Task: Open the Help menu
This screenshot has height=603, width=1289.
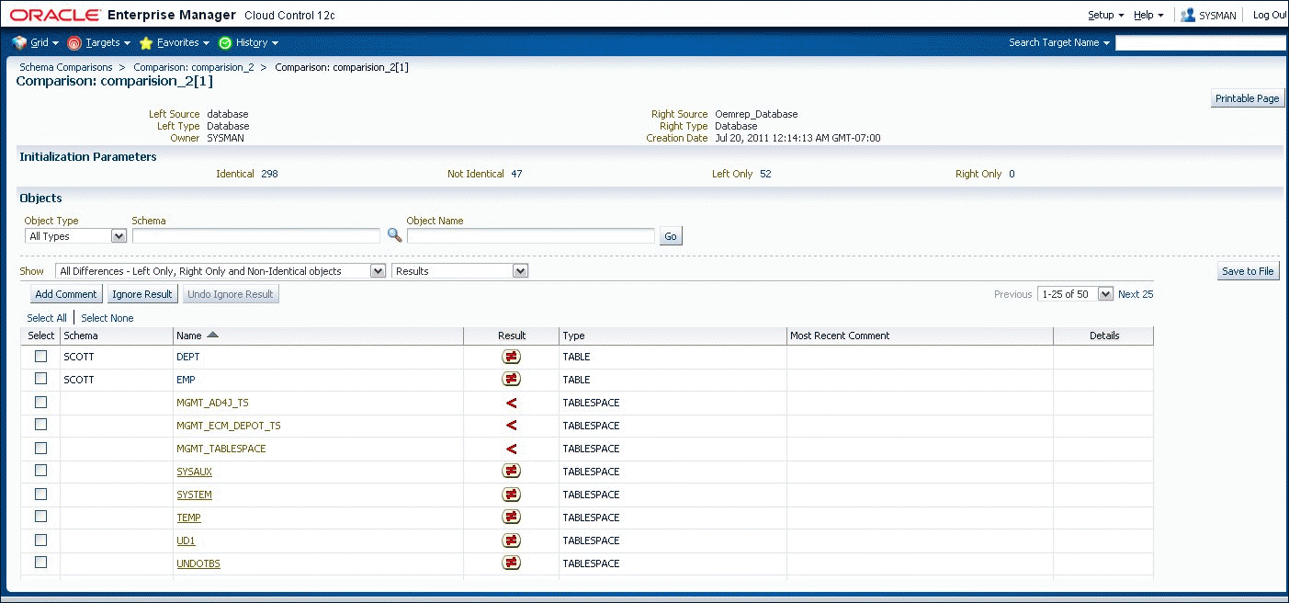Action: (x=1148, y=15)
